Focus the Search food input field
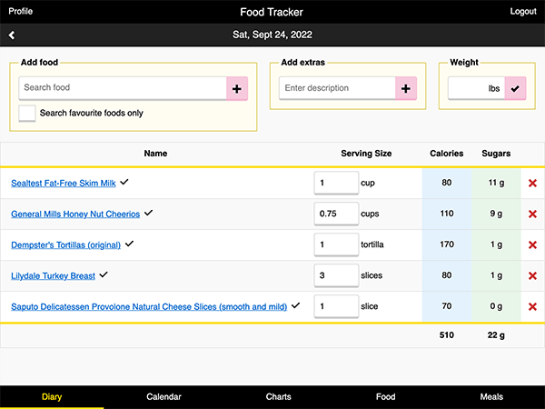 (x=123, y=88)
